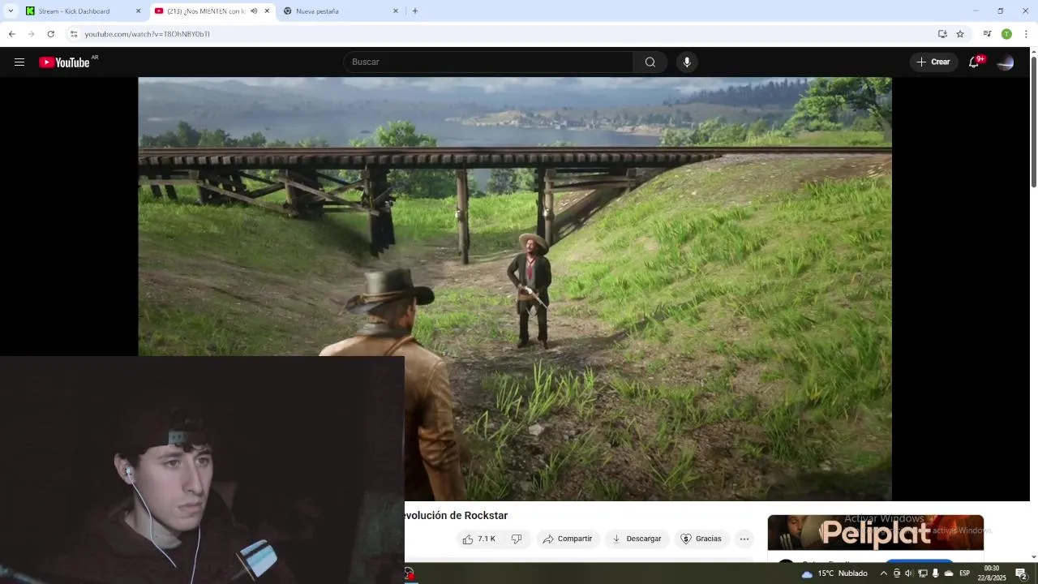Open Chrome three-dot menu
This screenshot has height=584, width=1038.
[x=1026, y=34]
